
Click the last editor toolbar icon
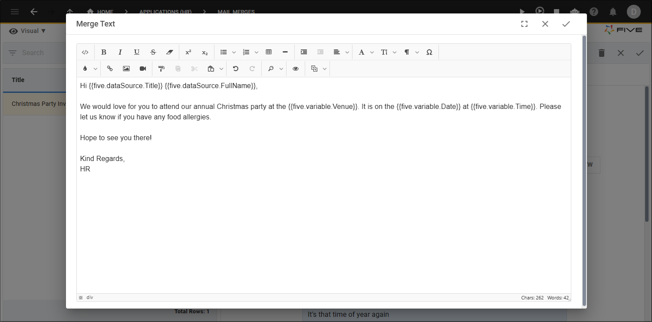click(314, 69)
